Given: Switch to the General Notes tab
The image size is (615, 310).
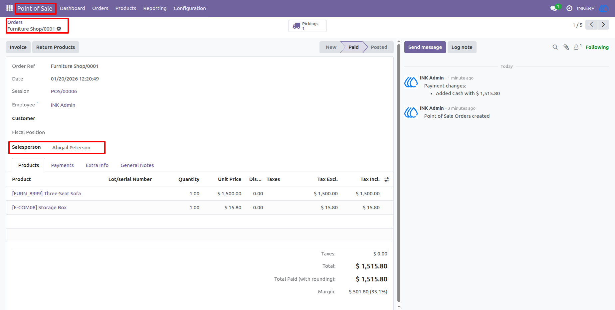Looking at the screenshot, I should [137, 165].
